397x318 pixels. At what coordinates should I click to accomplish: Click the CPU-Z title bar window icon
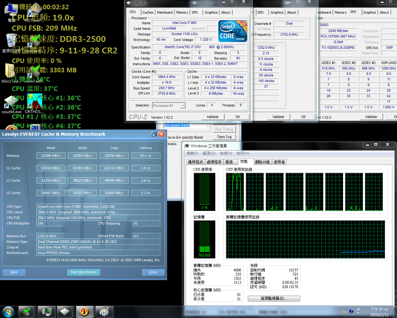[129, 3]
